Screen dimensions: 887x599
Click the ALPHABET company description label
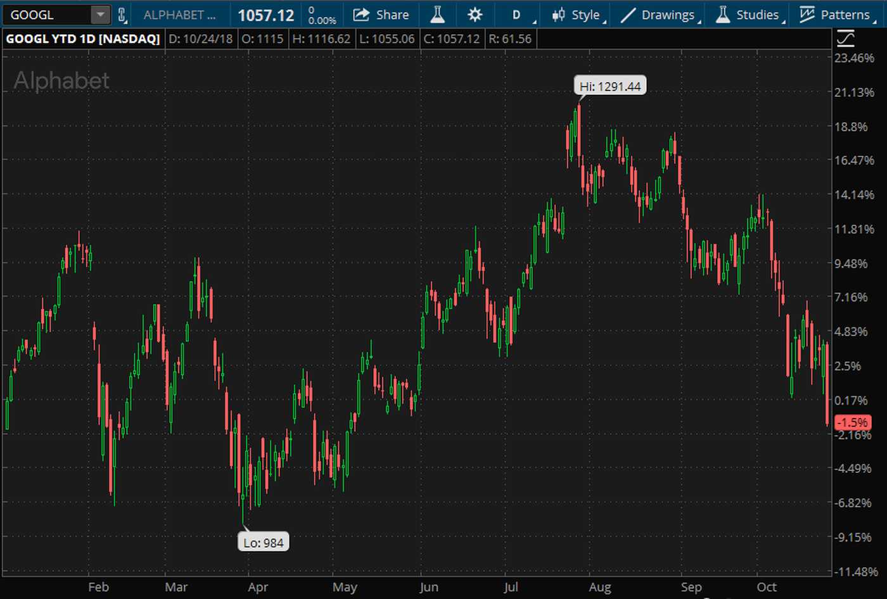[179, 15]
